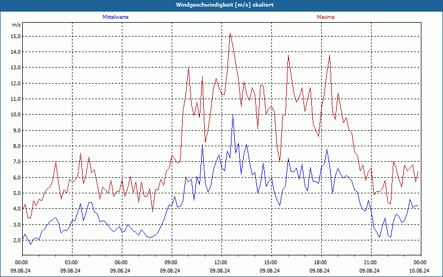Screen dimensions: 443x277
Task: Click the '00:00' time label dated 10.08.24
Action: (x=420, y=263)
